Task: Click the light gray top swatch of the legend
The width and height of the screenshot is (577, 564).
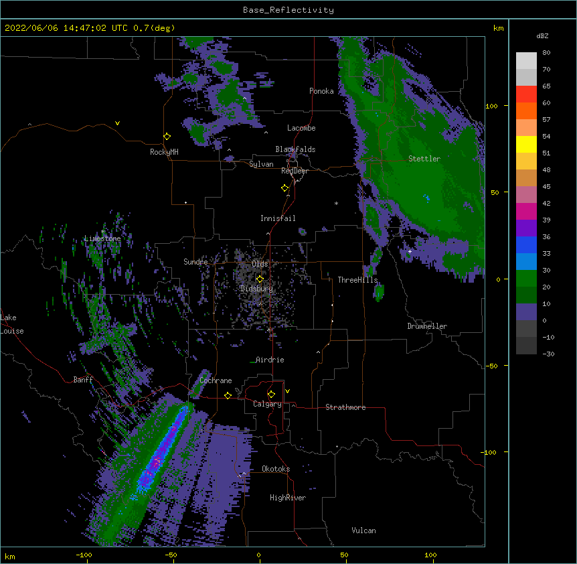Action: (526, 60)
